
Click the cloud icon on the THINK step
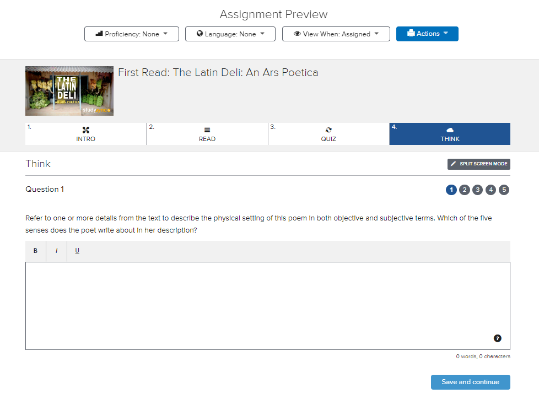tap(450, 130)
